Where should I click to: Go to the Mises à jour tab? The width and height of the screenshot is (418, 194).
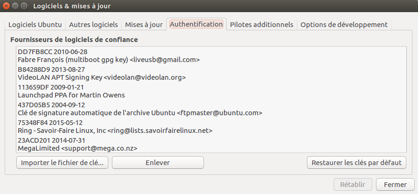click(x=144, y=25)
